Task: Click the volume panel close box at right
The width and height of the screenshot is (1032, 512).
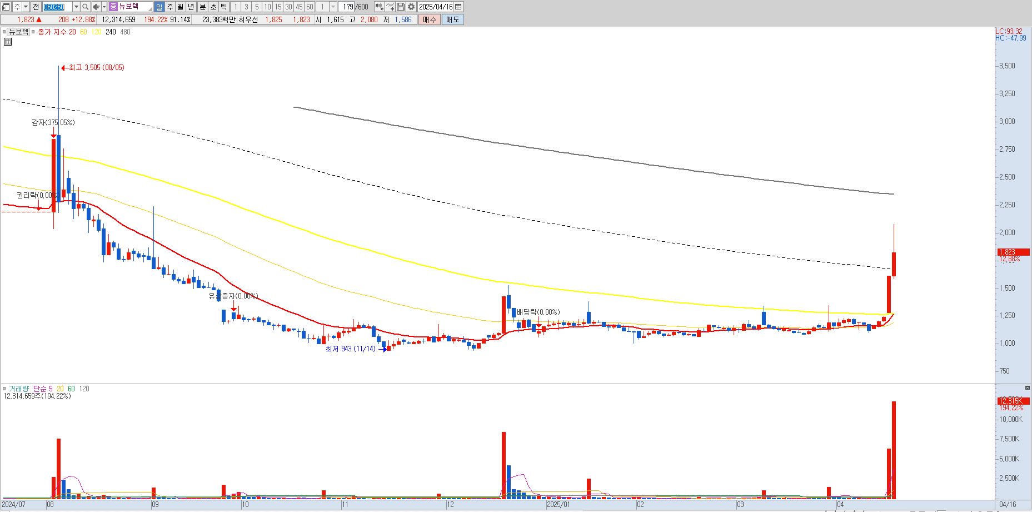Action: coord(1028,387)
